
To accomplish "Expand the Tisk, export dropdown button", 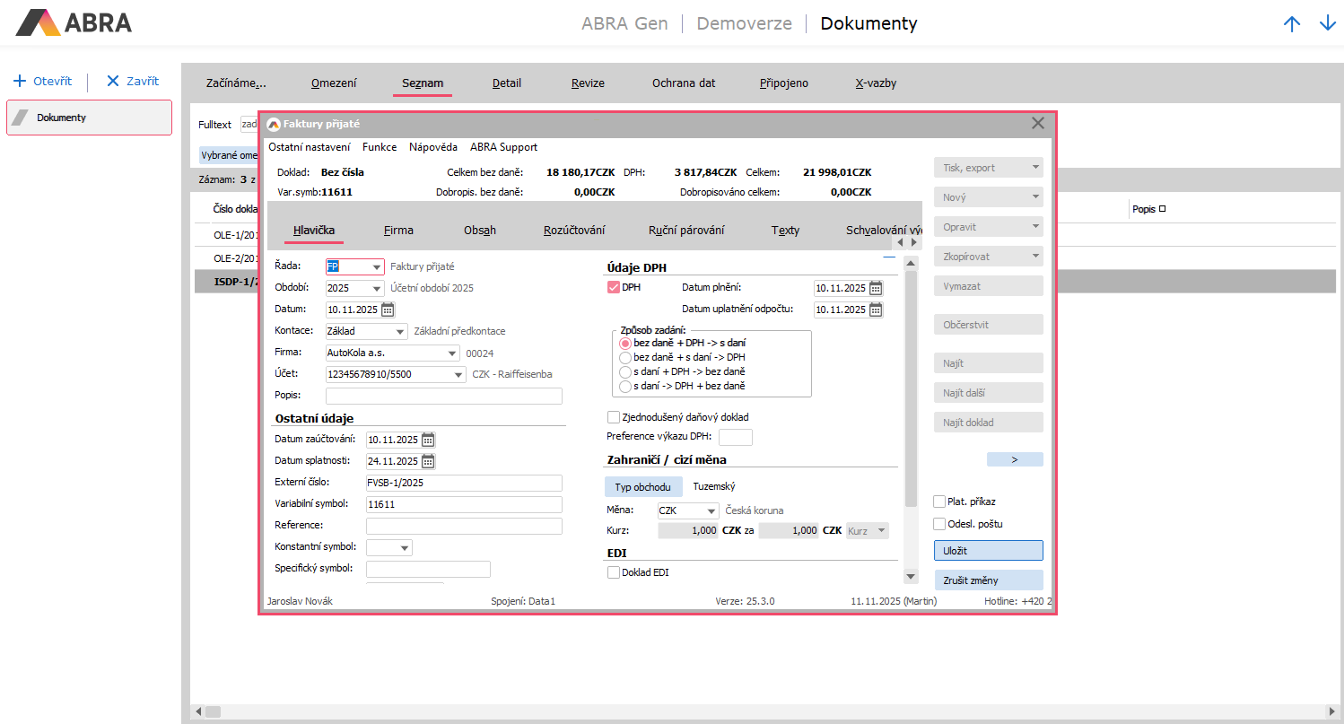I will pyautogui.click(x=989, y=168).
